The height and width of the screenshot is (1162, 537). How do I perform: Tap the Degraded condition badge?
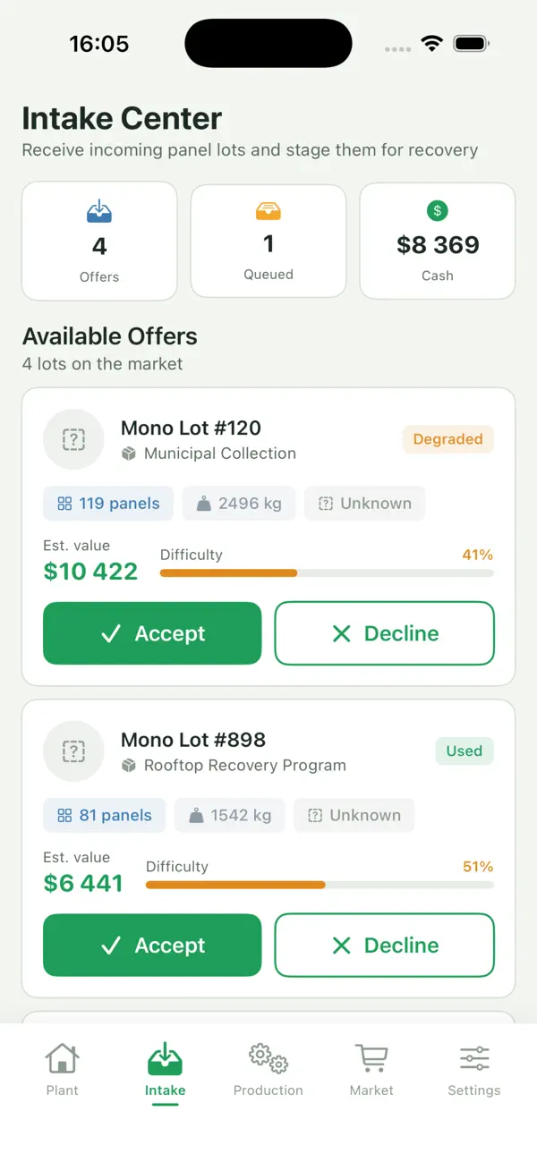click(x=448, y=439)
